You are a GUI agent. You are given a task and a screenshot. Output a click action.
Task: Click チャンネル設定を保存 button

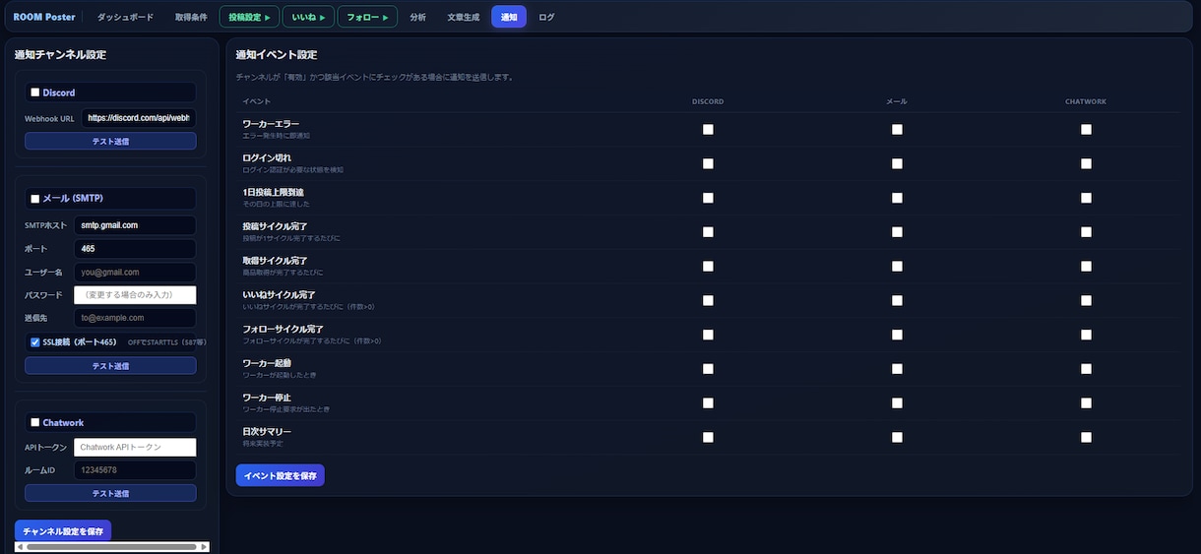coord(63,531)
